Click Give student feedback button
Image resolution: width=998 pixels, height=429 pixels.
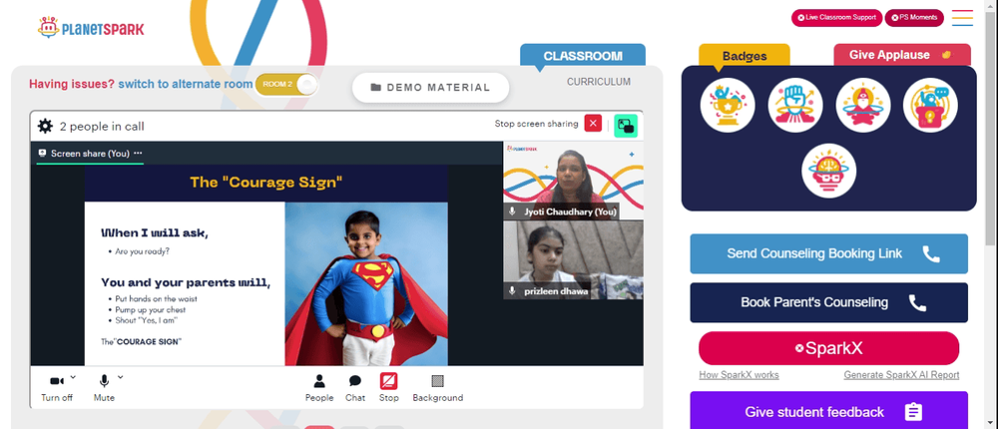[x=828, y=411]
